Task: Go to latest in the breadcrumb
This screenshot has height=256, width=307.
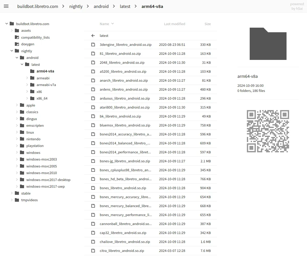Action: click(125, 6)
